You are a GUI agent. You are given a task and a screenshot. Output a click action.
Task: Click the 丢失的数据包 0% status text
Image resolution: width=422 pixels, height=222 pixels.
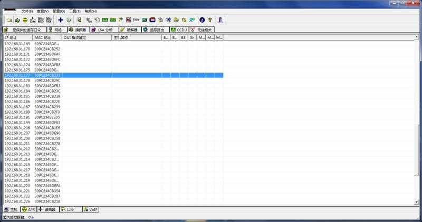tap(18, 217)
